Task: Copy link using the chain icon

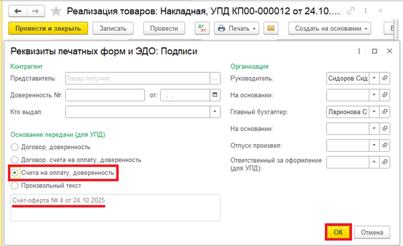Action: 351,11
